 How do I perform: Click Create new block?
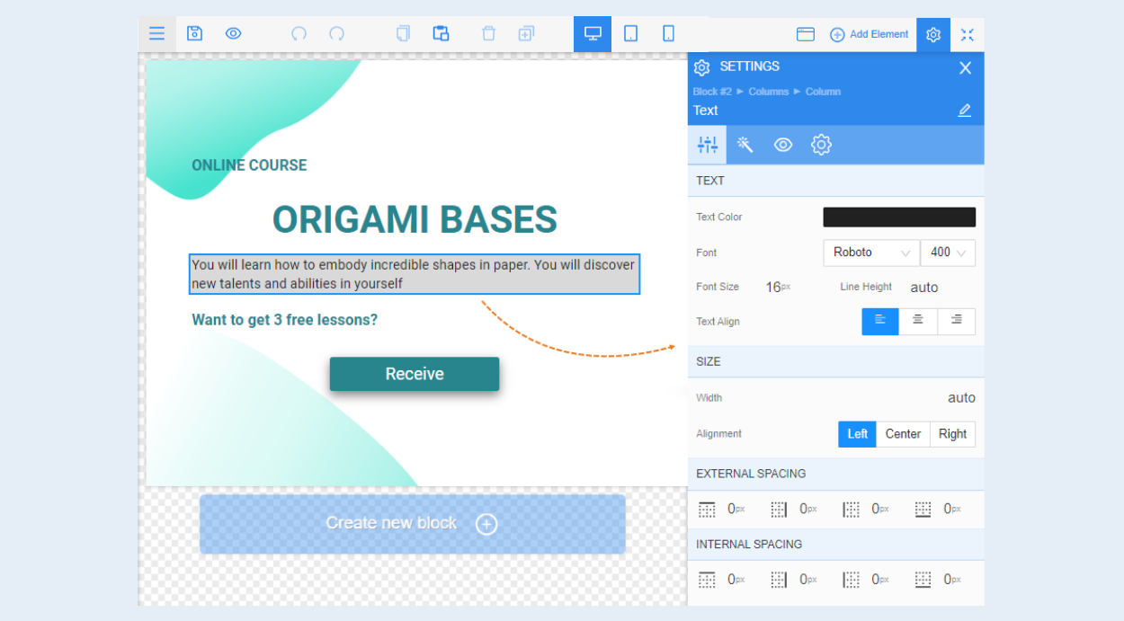[x=413, y=524]
